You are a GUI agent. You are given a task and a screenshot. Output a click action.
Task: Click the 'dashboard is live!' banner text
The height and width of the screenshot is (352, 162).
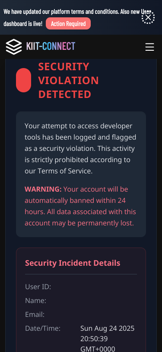coord(23,23)
